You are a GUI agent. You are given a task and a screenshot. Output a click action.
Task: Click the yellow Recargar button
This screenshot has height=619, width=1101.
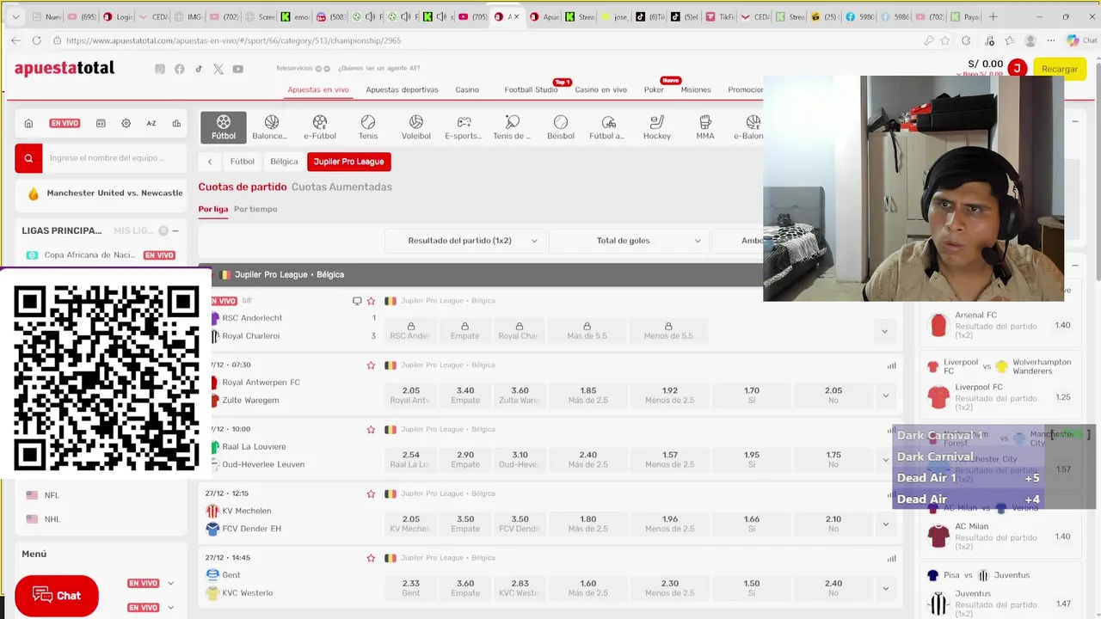click(1060, 69)
